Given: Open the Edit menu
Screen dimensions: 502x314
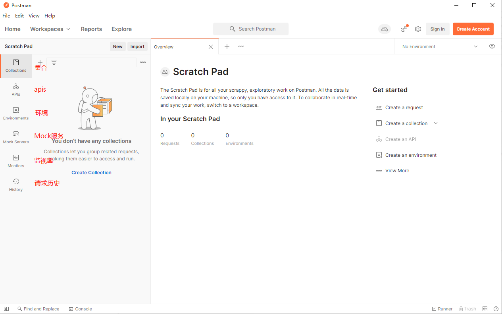Looking at the screenshot, I should [19, 16].
